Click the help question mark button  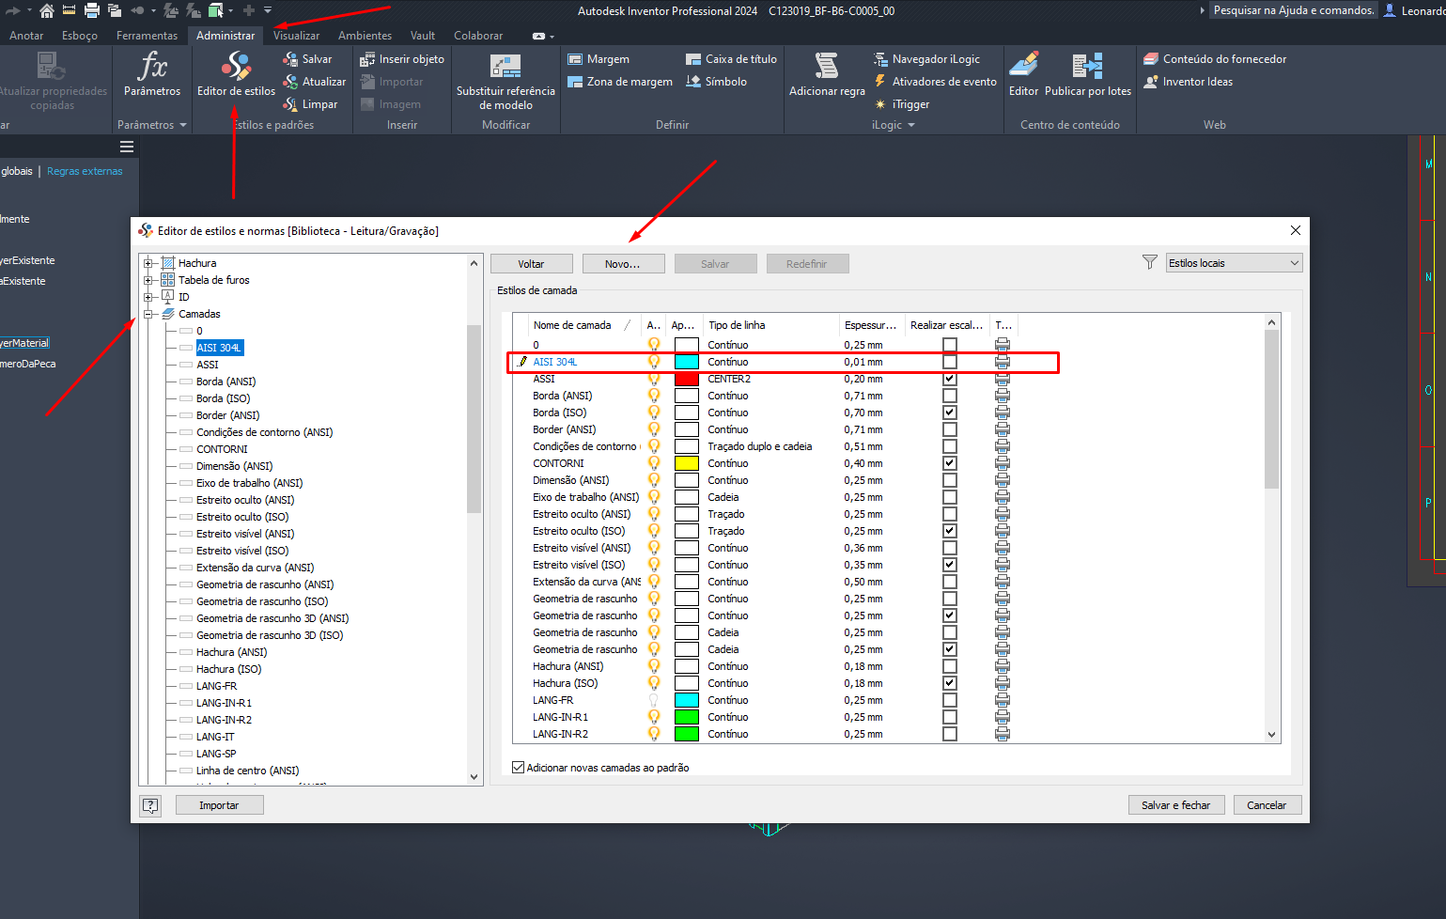150,805
